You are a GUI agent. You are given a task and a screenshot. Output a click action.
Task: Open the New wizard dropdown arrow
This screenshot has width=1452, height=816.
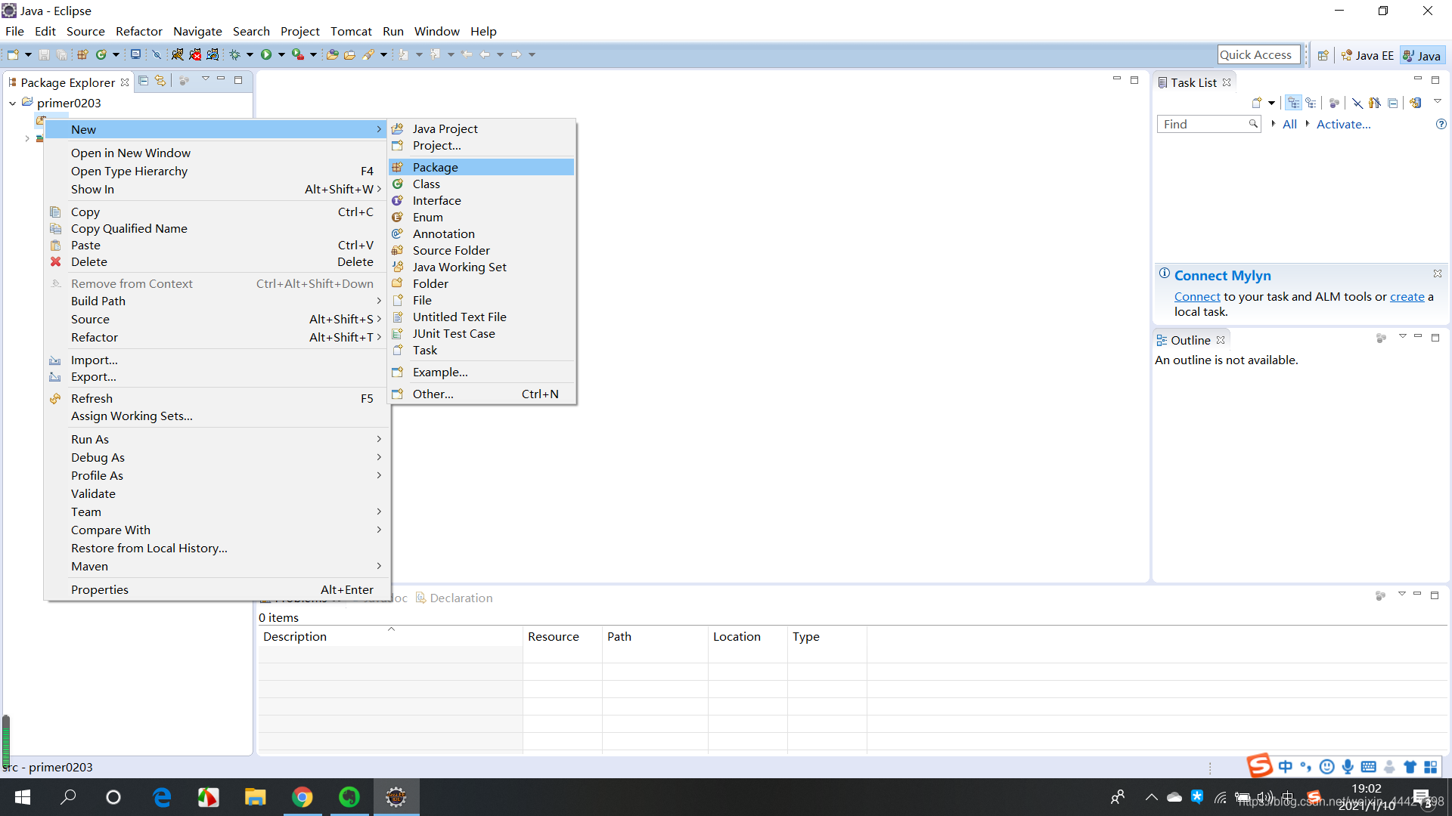click(28, 54)
